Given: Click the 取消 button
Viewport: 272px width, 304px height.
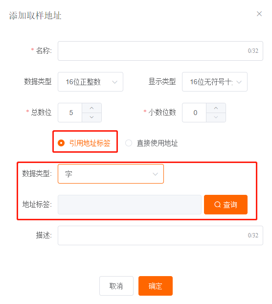Looking at the screenshot, I should point(116,286).
